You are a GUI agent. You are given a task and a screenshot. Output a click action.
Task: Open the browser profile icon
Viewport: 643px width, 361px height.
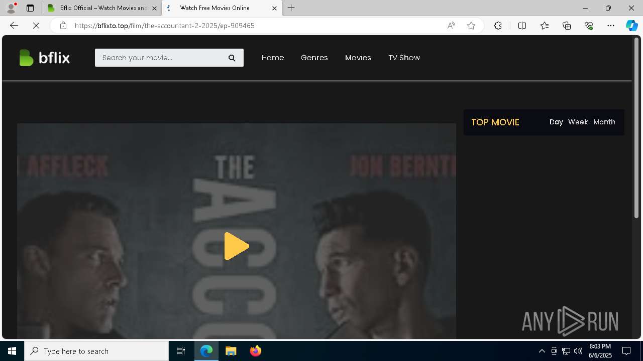(11, 8)
